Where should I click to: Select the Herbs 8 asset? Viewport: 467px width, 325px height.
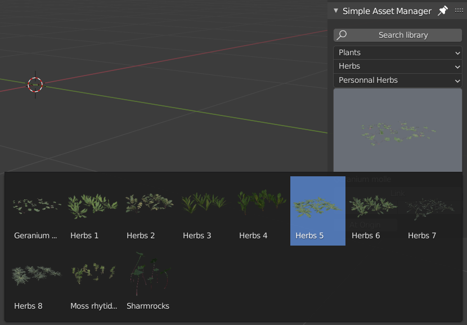pos(37,282)
